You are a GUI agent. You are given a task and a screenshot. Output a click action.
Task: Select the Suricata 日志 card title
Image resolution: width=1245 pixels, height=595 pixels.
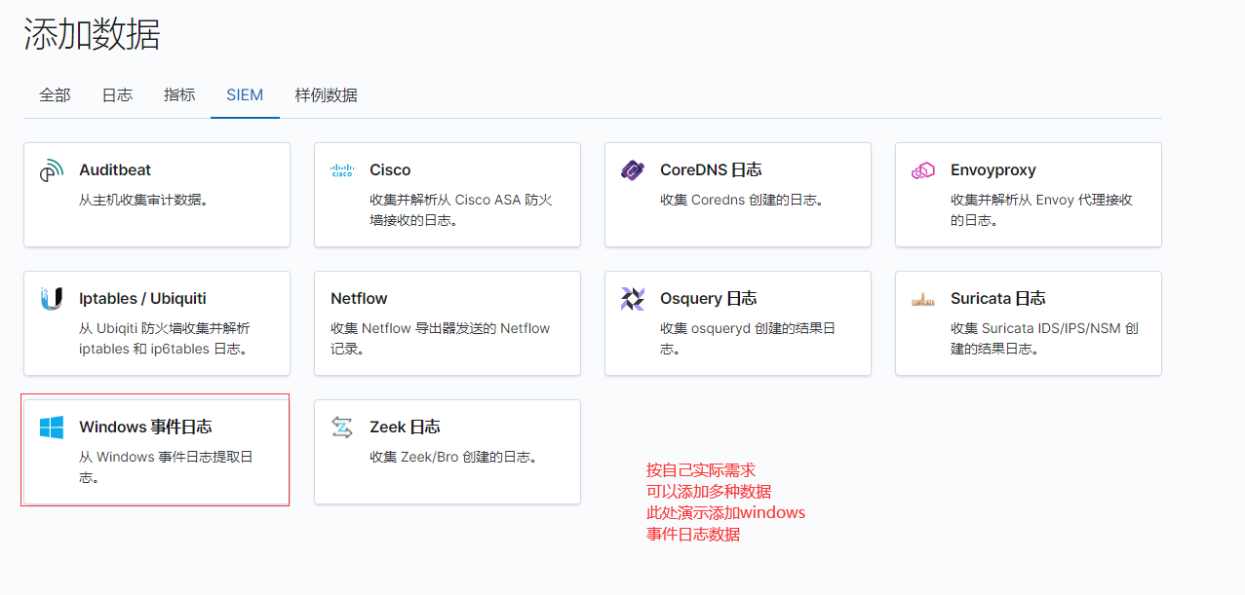click(x=998, y=299)
